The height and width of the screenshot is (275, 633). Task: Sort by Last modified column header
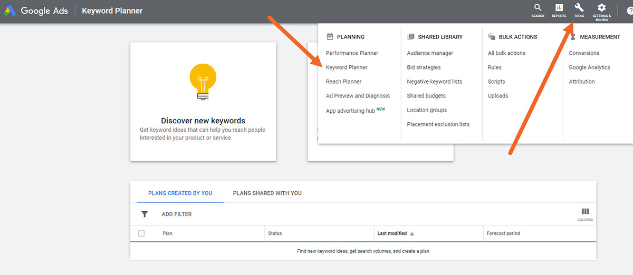click(396, 233)
